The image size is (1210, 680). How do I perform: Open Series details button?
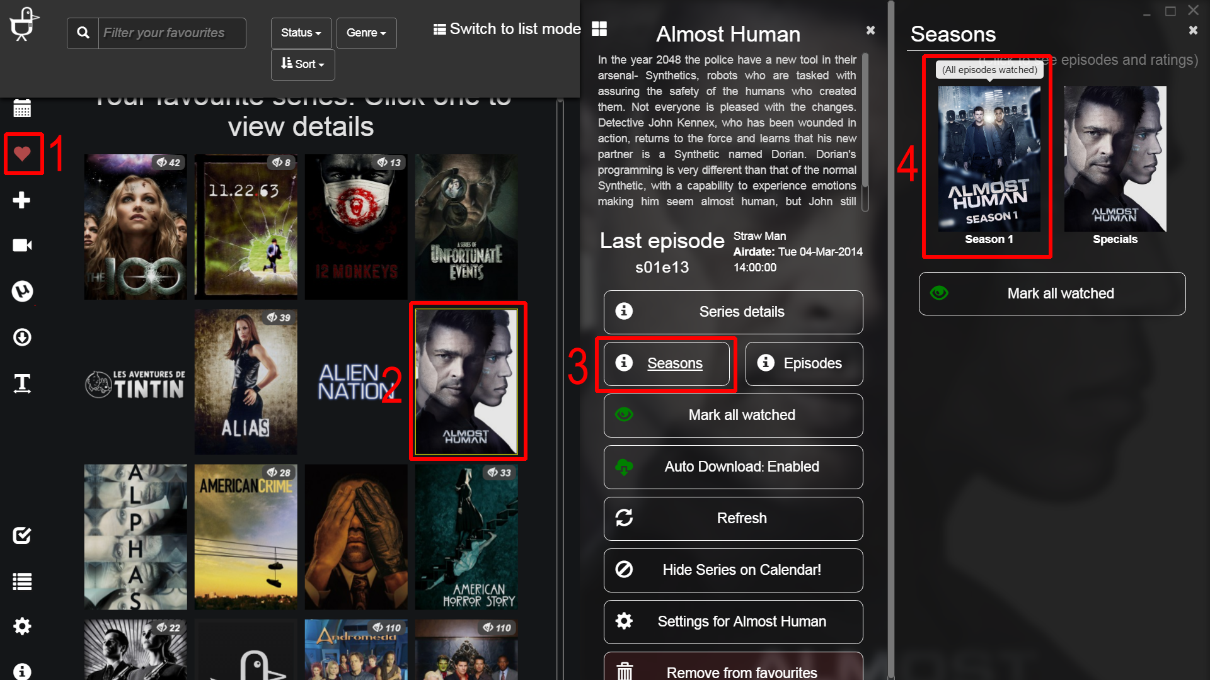pyautogui.click(x=733, y=312)
